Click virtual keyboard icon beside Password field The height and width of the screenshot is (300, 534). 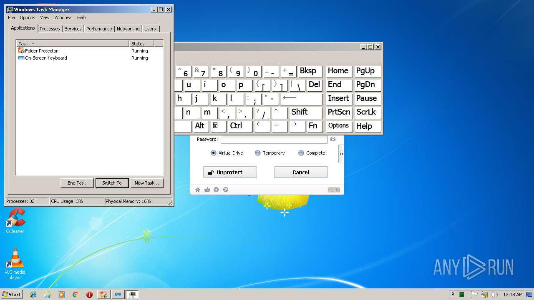333,139
